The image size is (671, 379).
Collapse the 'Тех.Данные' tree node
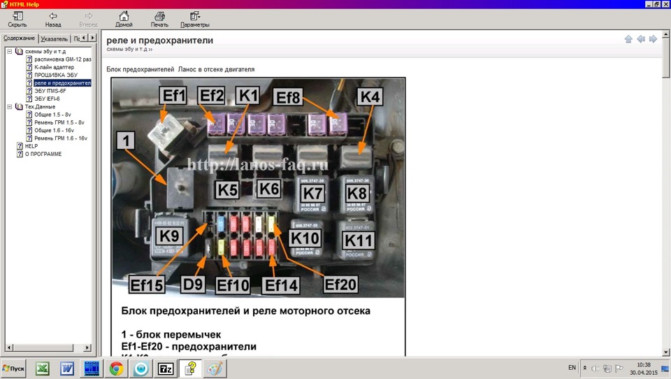[x=9, y=106]
